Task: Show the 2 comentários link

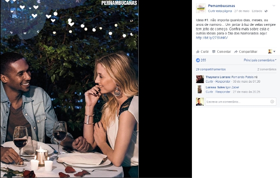Action: click(x=267, y=69)
